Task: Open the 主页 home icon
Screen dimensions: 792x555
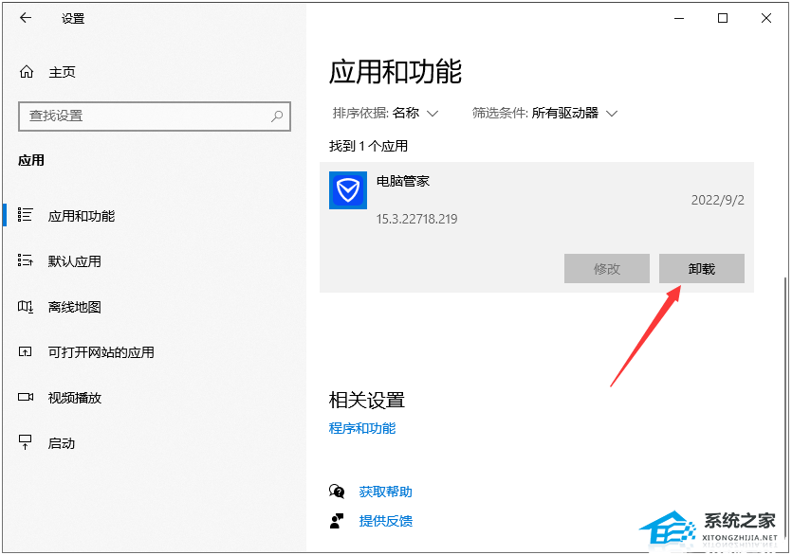Action: tap(27, 72)
